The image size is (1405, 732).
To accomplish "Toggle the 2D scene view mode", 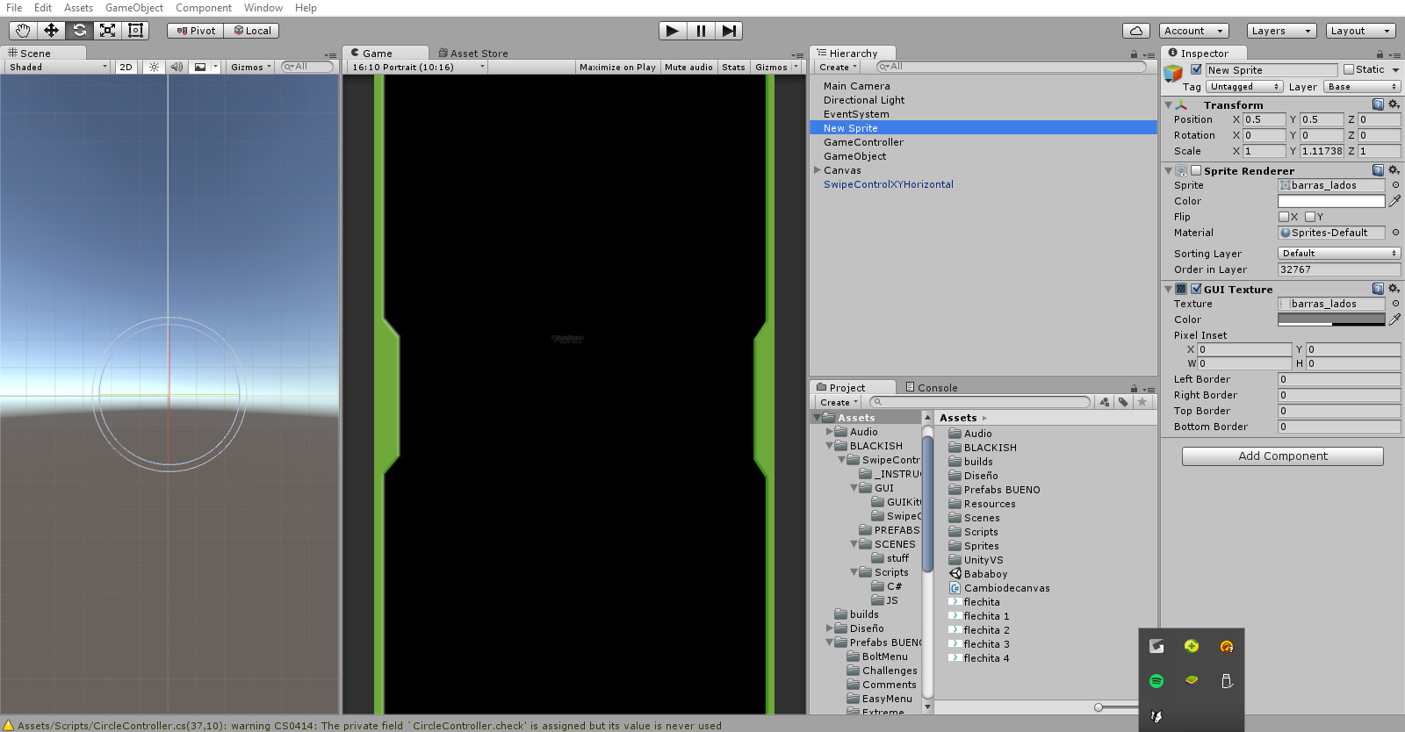I will [x=126, y=67].
